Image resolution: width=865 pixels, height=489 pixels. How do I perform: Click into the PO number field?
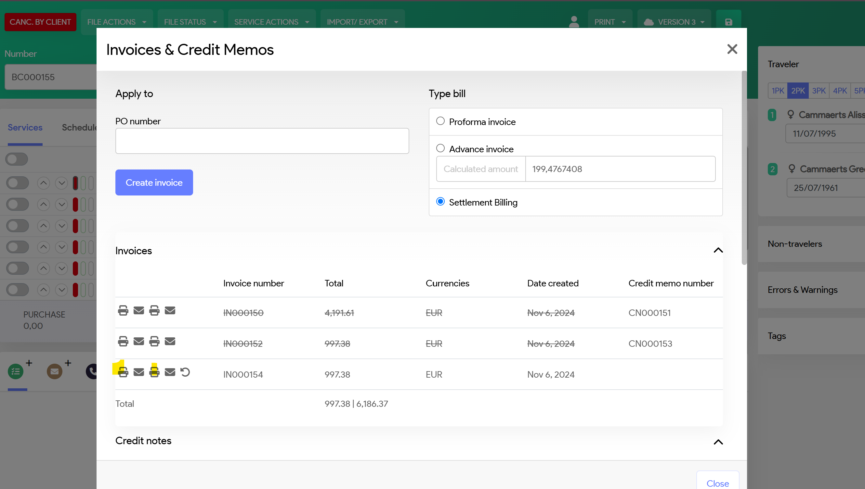[262, 141]
